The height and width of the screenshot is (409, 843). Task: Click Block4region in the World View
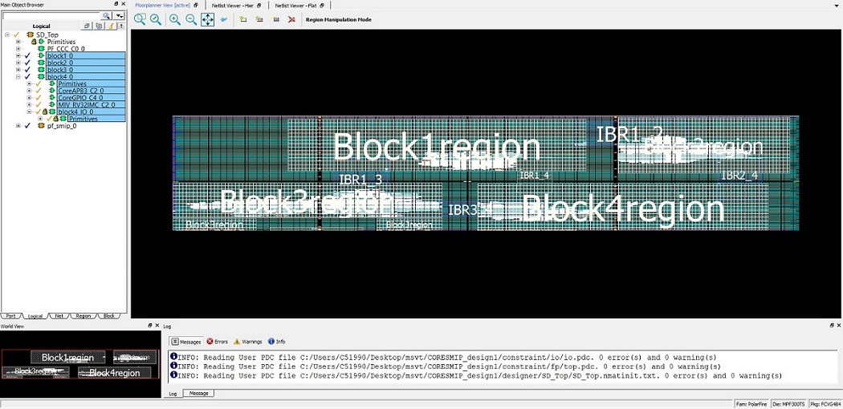(x=114, y=373)
